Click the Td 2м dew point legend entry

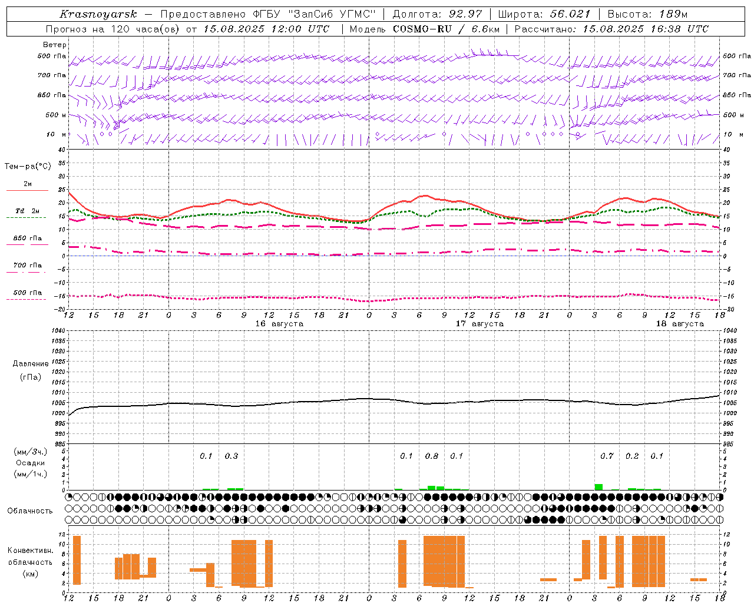28,211
